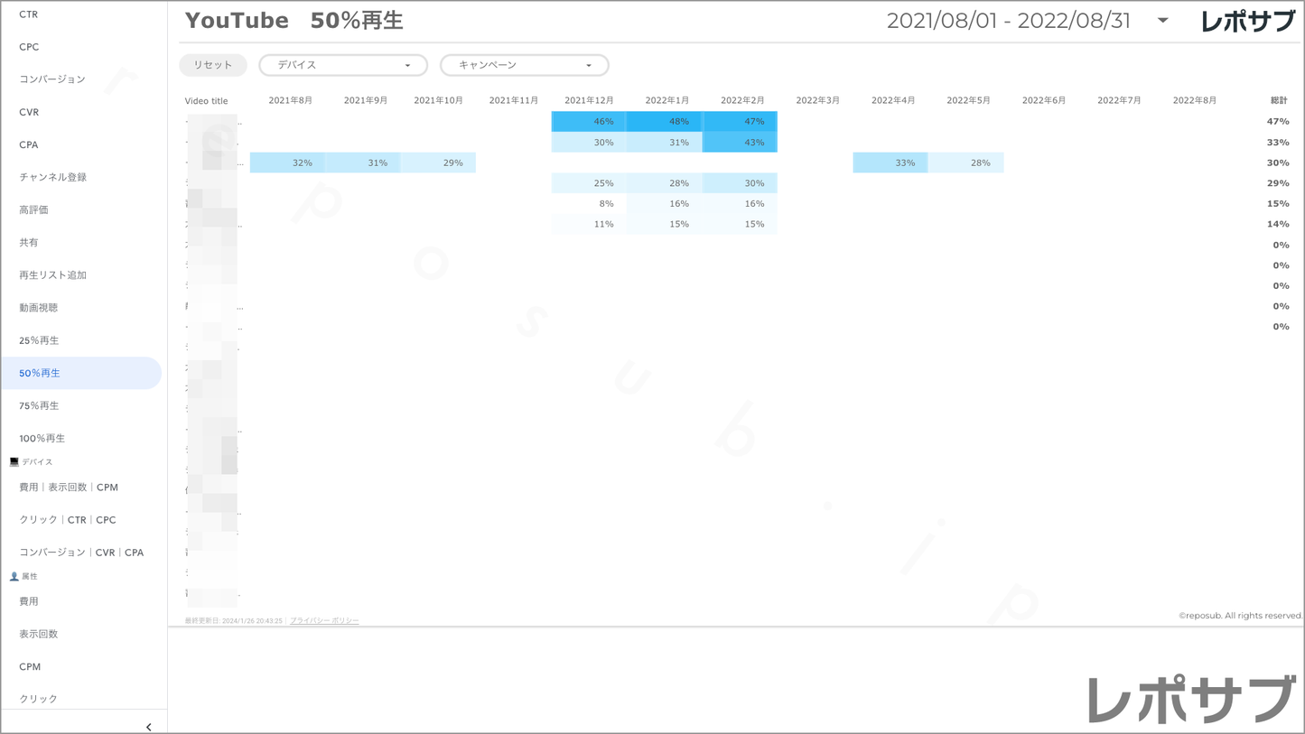Navigate to チャンネル登録 report
The width and height of the screenshot is (1305, 734).
52,178
